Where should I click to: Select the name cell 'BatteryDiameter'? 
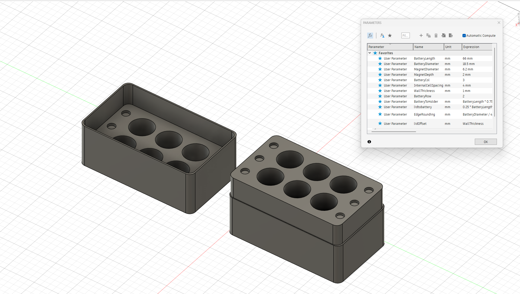[x=426, y=64]
